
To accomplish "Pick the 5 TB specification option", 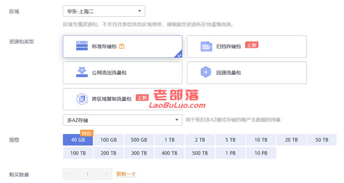I will [x=230, y=140].
